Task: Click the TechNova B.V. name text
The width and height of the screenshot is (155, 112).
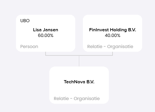Action: tap(79, 82)
